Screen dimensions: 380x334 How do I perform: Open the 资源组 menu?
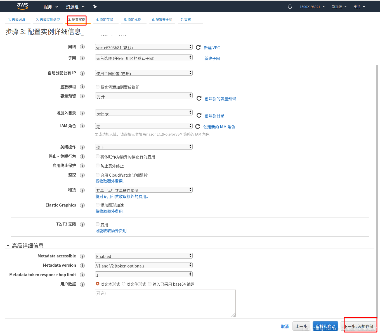click(75, 7)
